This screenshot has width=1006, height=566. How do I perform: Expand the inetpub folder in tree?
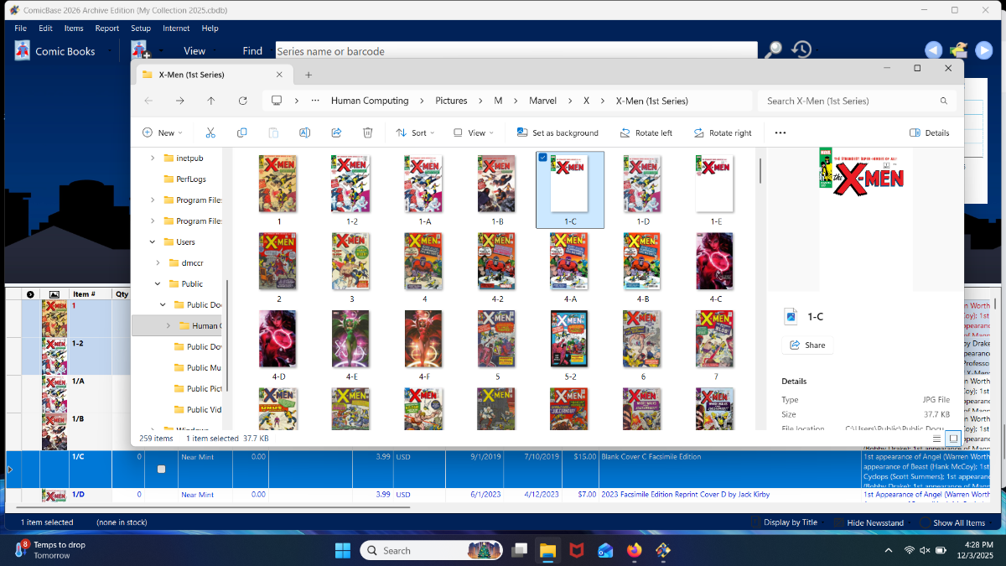153,158
